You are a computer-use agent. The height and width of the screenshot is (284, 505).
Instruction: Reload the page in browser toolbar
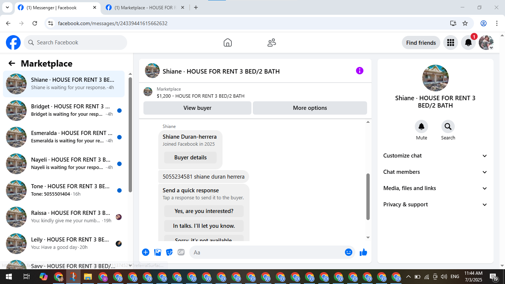35,23
